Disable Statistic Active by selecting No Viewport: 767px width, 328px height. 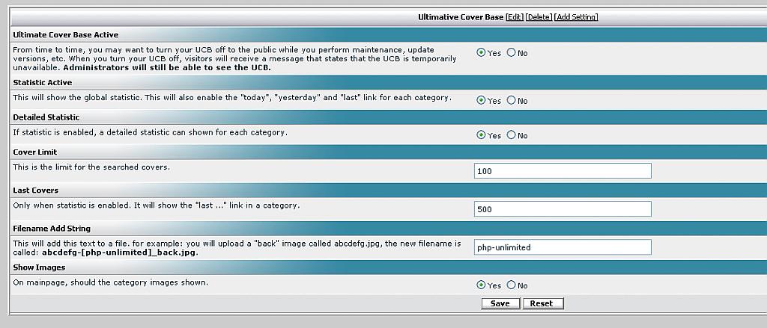[512, 100]
